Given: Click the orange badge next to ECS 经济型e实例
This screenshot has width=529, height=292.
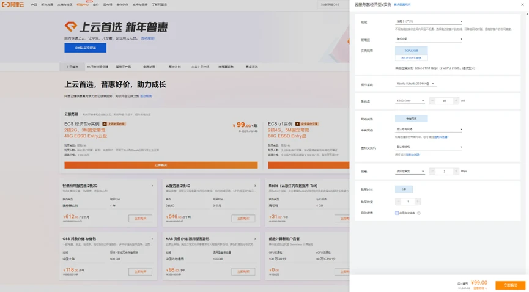Looking at the screenshot, I should pos(114,124).
